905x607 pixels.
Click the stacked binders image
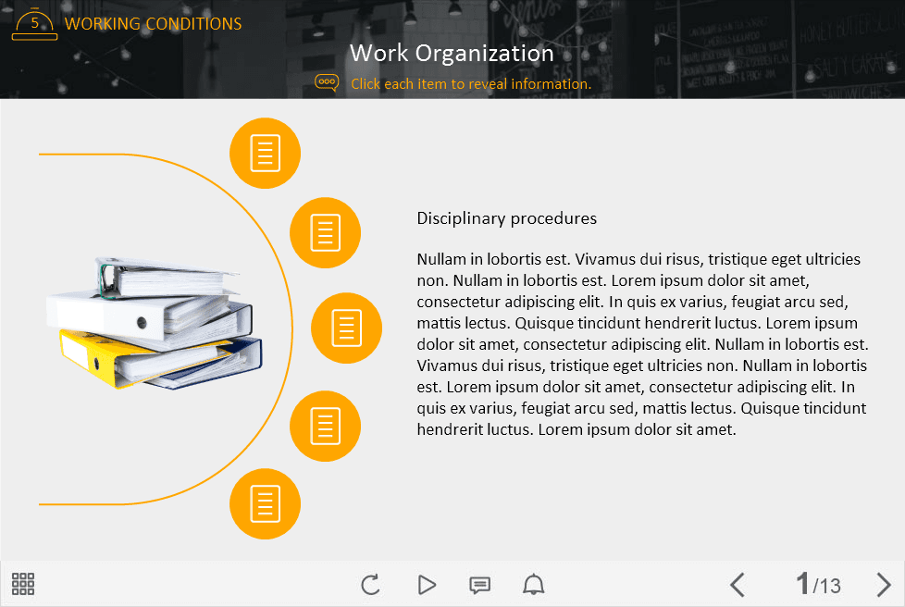pos(154,322)
